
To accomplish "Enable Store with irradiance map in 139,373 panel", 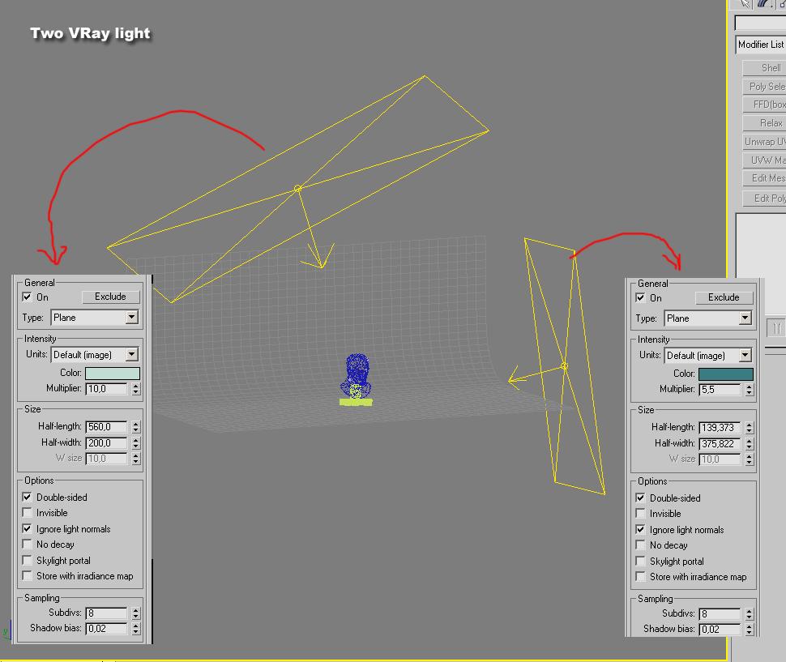I will pyautogui.click(x=640, y=577).
